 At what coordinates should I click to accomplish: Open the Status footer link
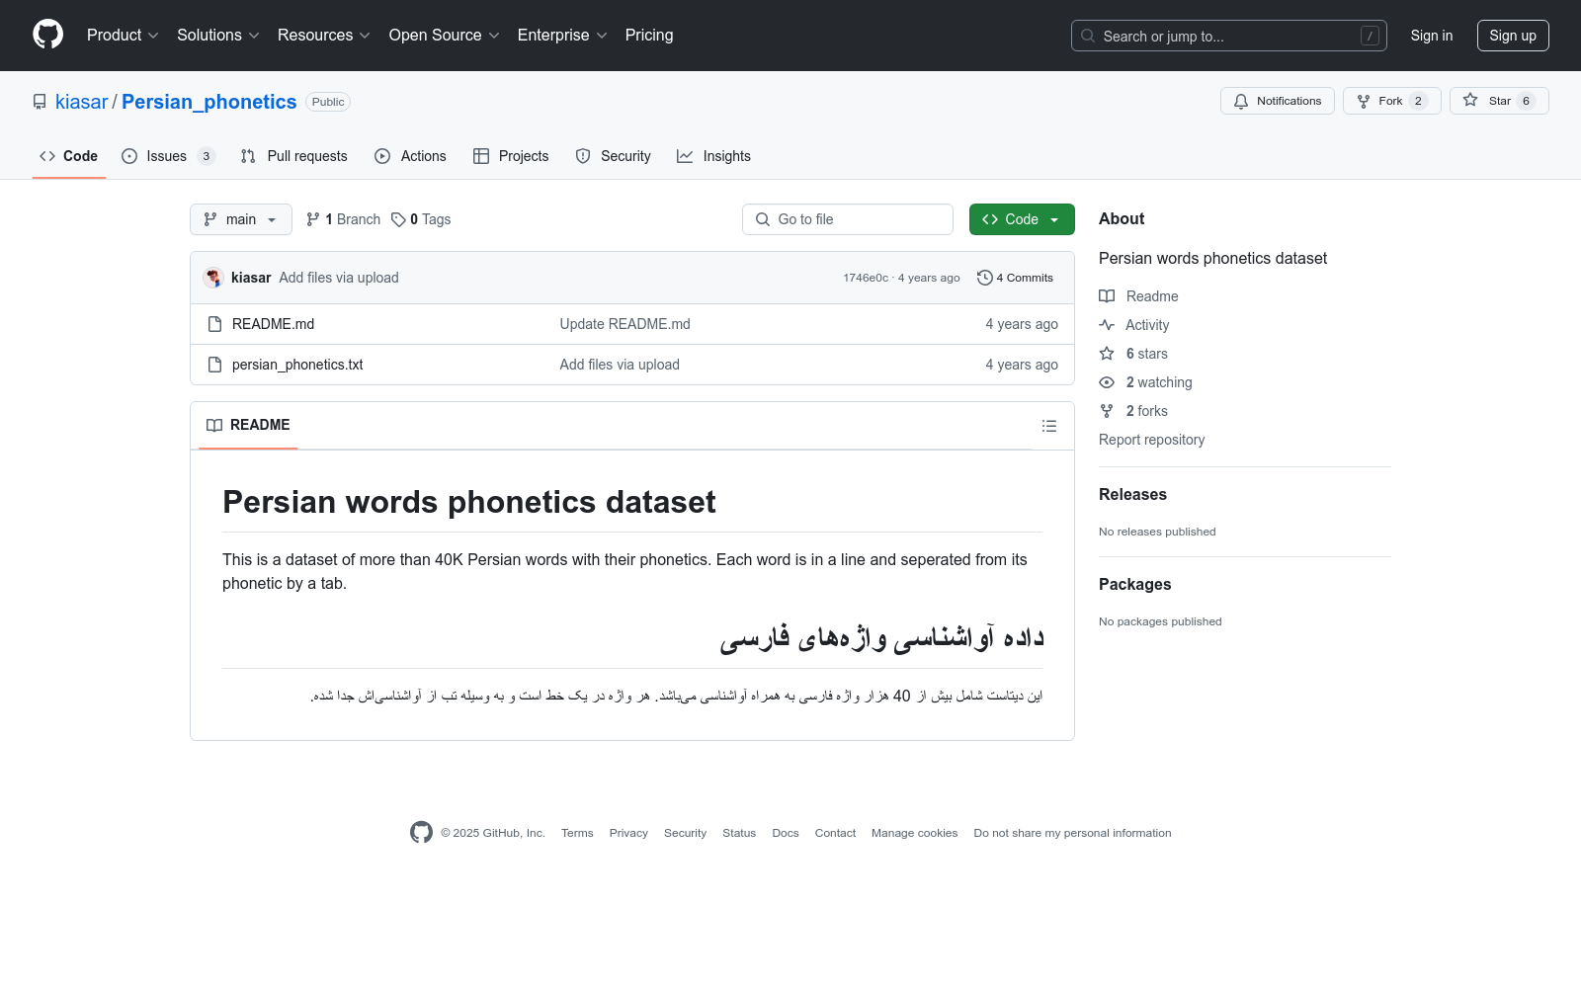739,833
